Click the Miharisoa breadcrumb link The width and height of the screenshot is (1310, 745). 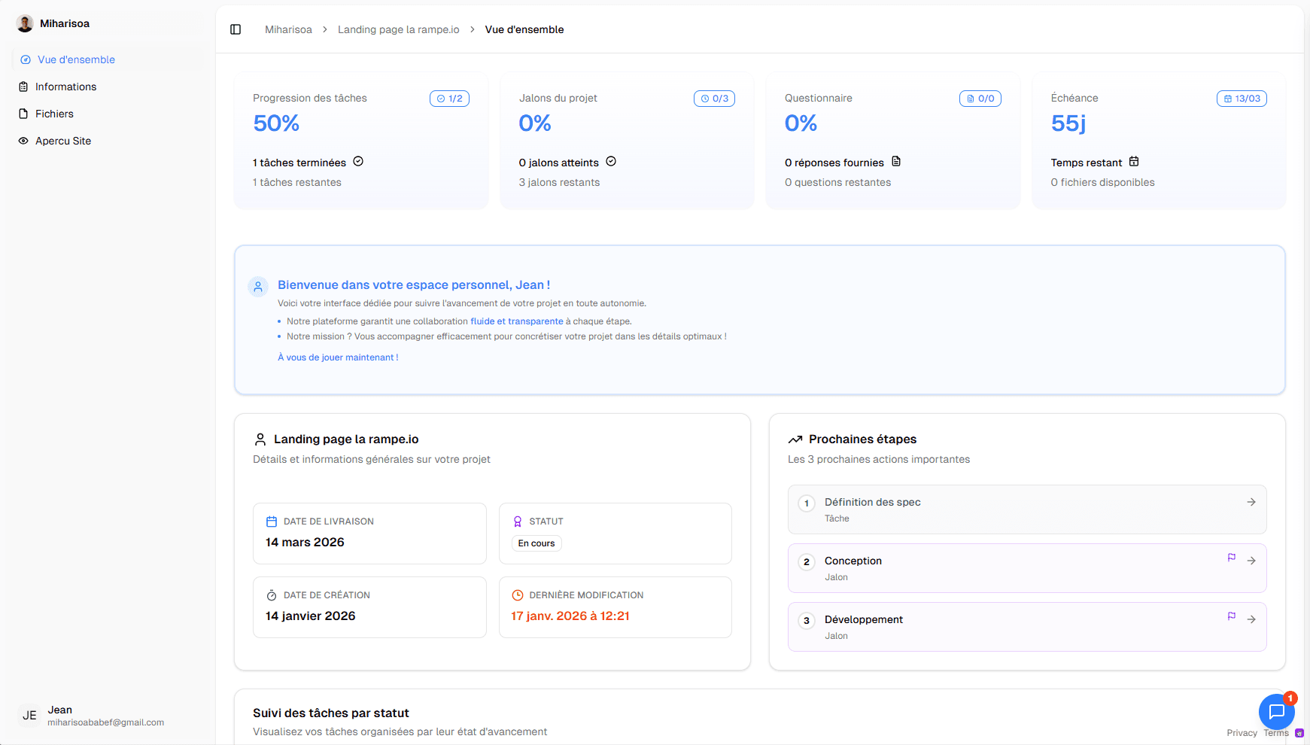[x=288, y=29]
